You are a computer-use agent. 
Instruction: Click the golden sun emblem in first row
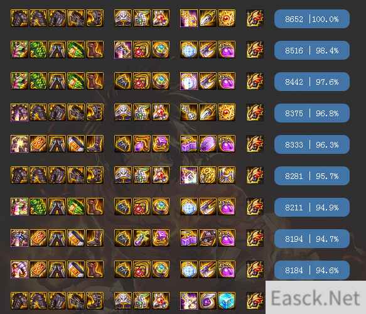coord(227,18)
